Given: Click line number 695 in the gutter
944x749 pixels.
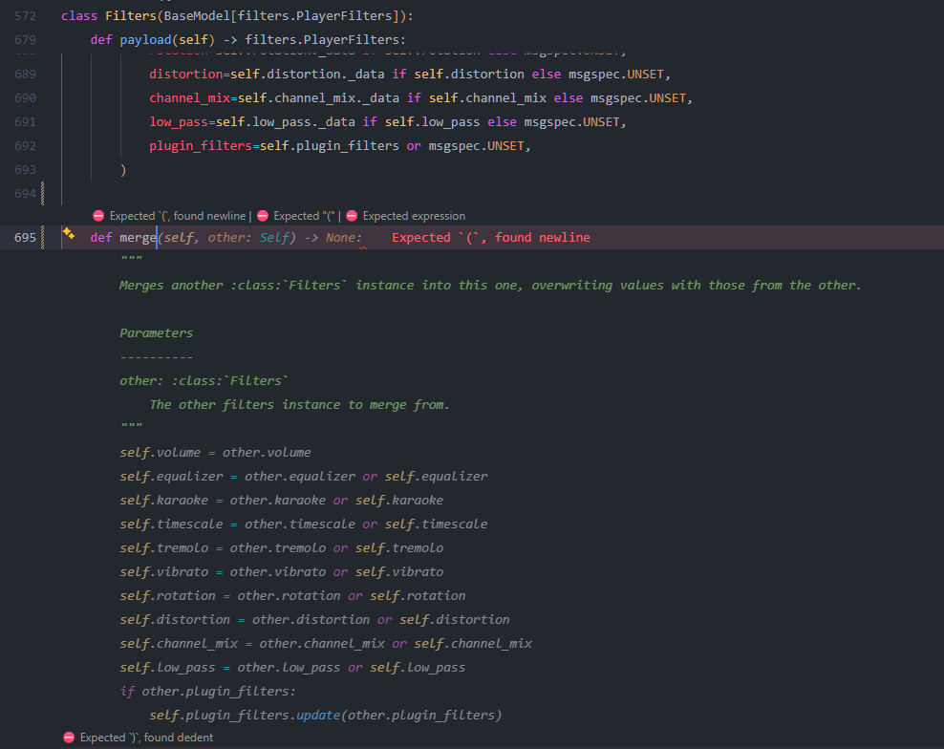Looking at the screenshot, I should click(x=25, y=237).
